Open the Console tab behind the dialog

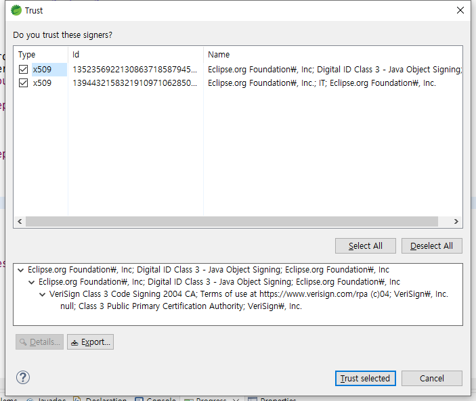[x=156, y=399]
